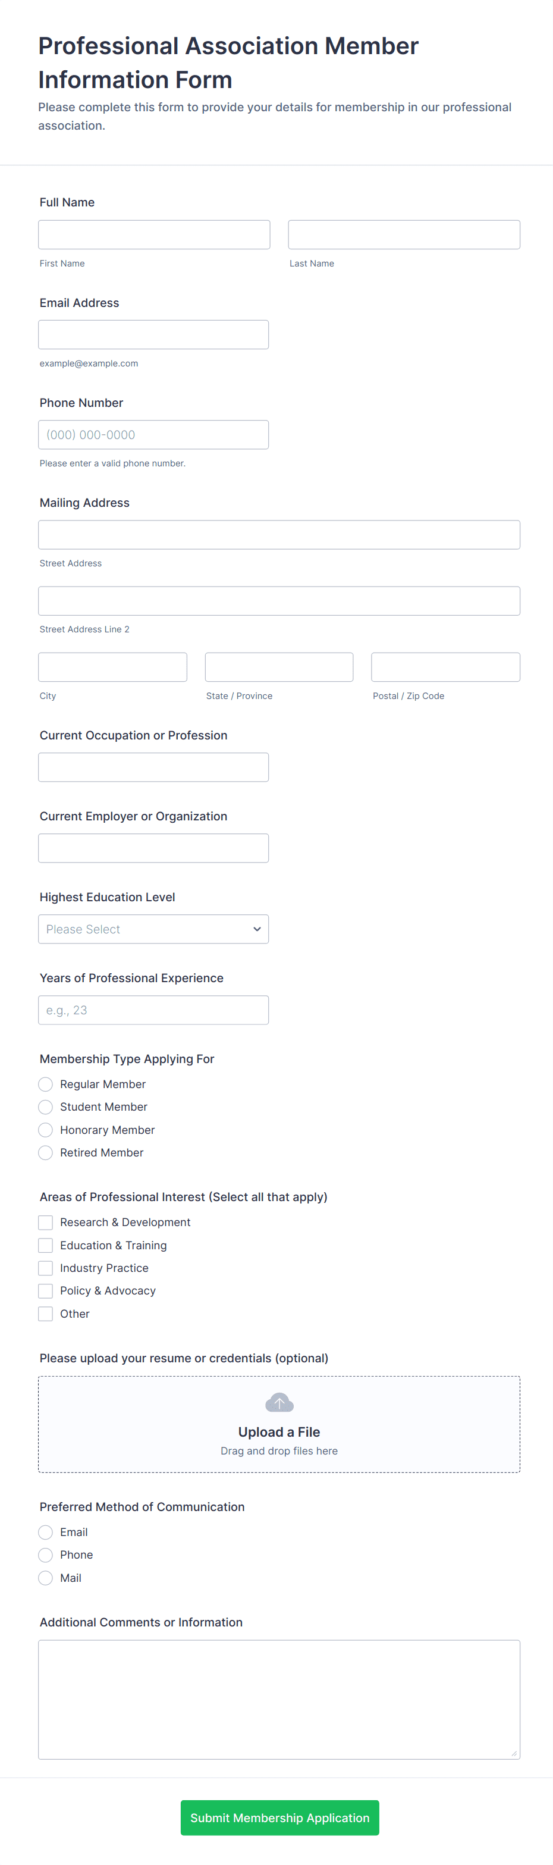Check Research & Development interest box
Screen dimensions: 553x1865
[x=46, y=1222]
